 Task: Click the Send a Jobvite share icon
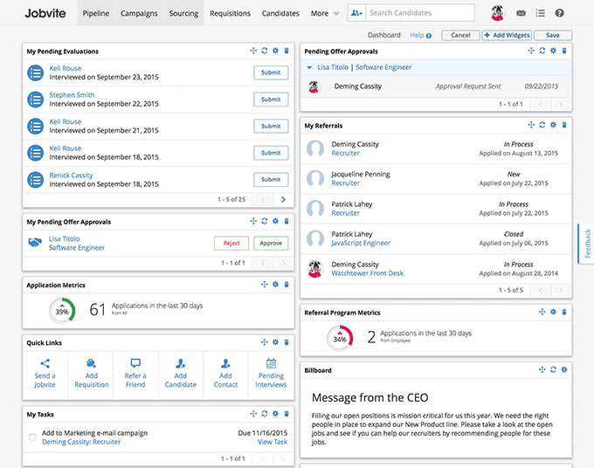tap(45, 363)
